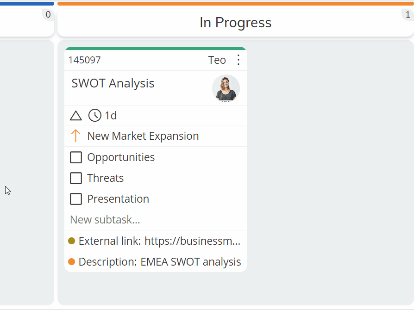The image size is (414, 310).
Task: Click card ID 145097
Action: pos(84,60)
